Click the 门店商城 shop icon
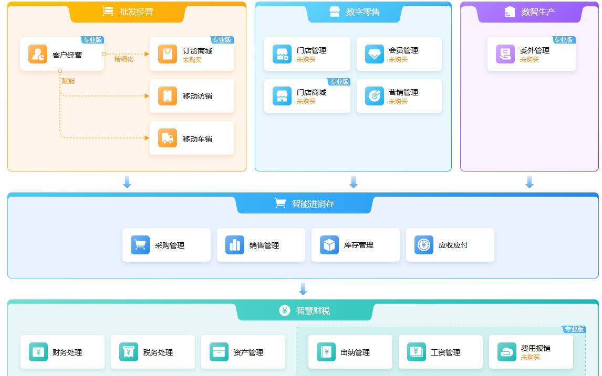602x376 pixels. tap(282, 96)
